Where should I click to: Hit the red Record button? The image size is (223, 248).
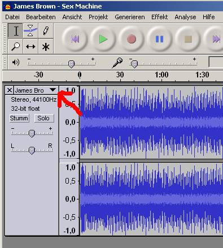(x=131, y=39)
